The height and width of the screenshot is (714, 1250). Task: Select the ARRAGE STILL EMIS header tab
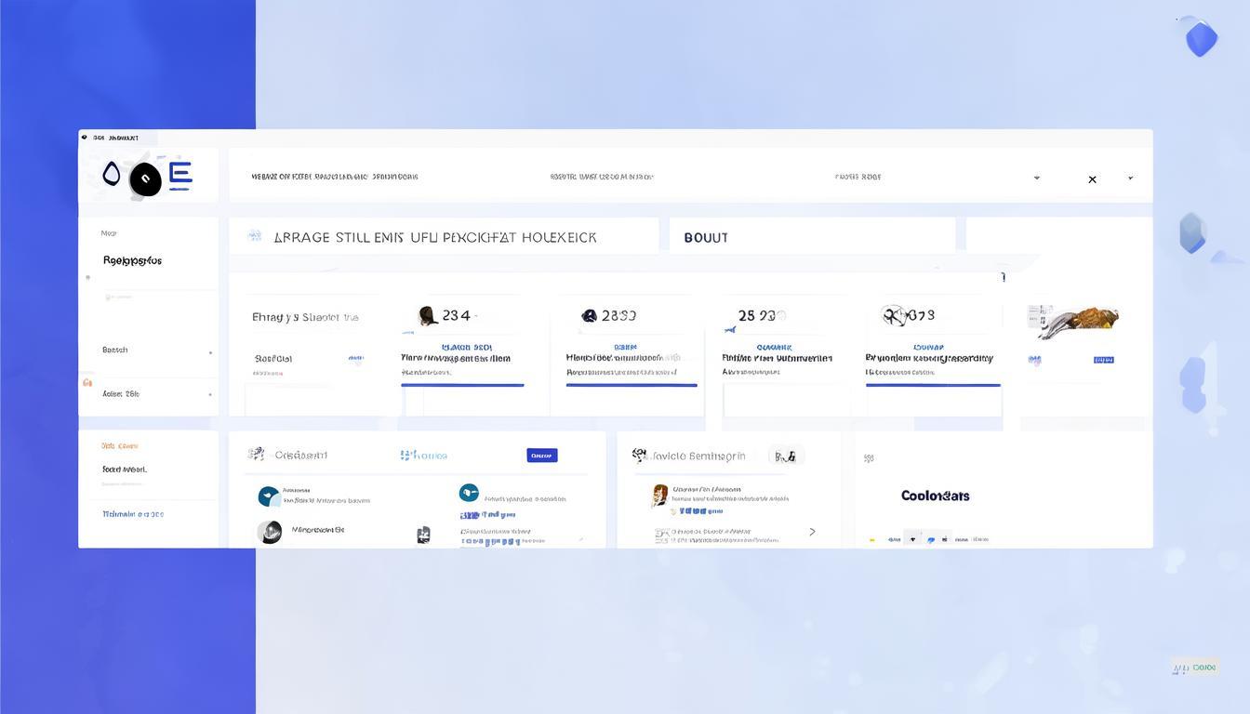click(435, 238)
